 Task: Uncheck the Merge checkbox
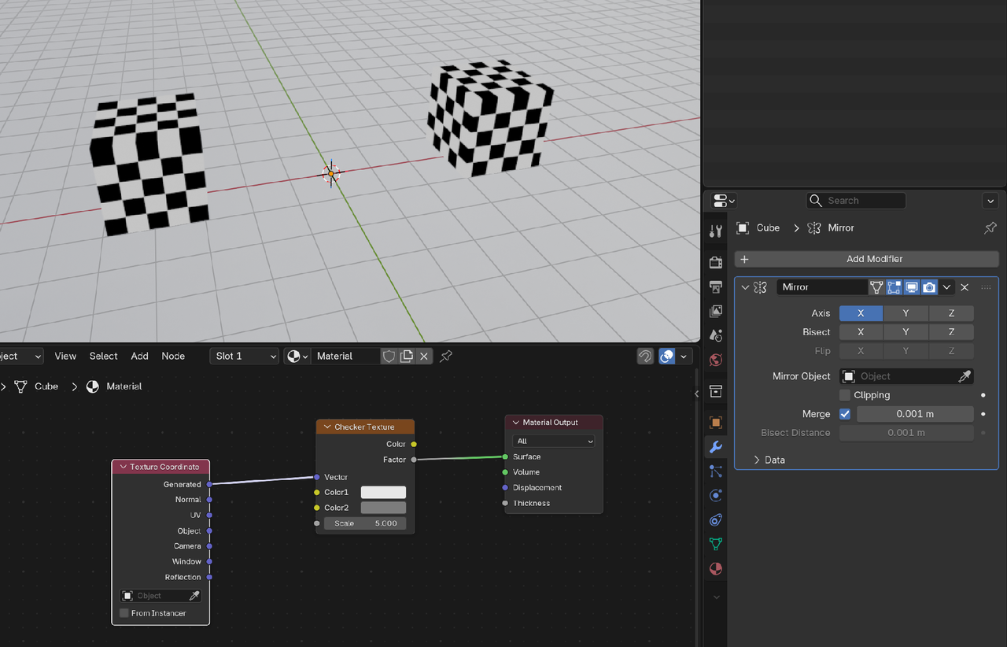point(845,414)
